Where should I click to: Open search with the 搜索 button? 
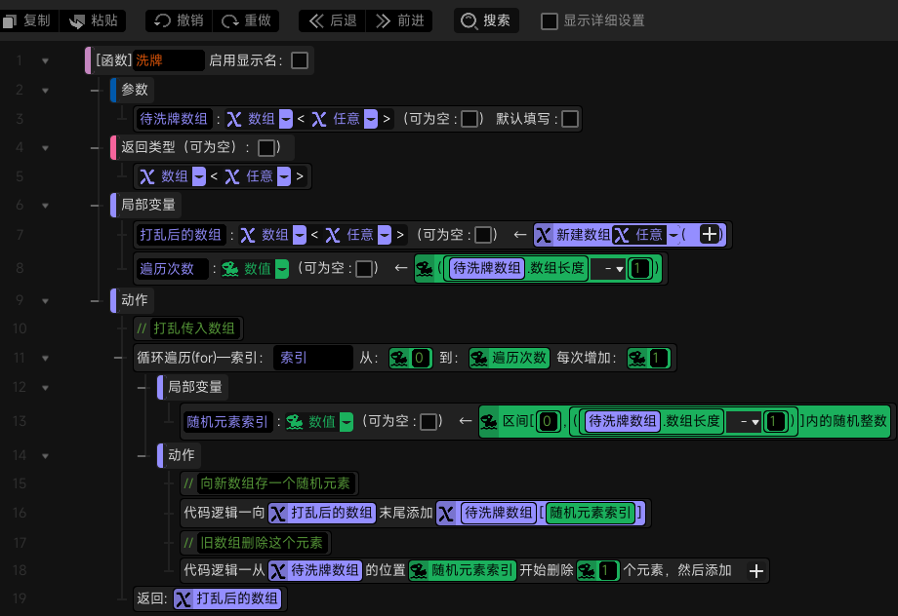[486, 20]
